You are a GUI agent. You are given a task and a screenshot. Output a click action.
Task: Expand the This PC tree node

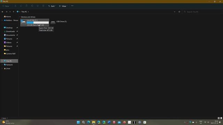[2, 61]
